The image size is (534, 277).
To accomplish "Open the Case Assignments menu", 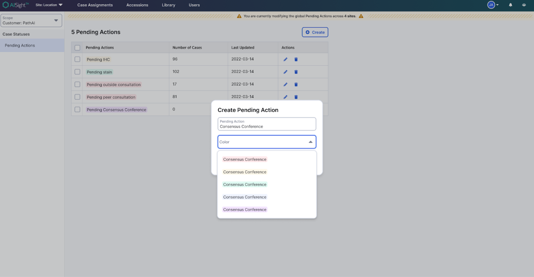I will tap(95, 5).
